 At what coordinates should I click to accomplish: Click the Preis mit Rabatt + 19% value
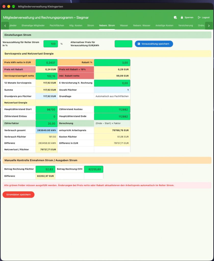point(123,69)
